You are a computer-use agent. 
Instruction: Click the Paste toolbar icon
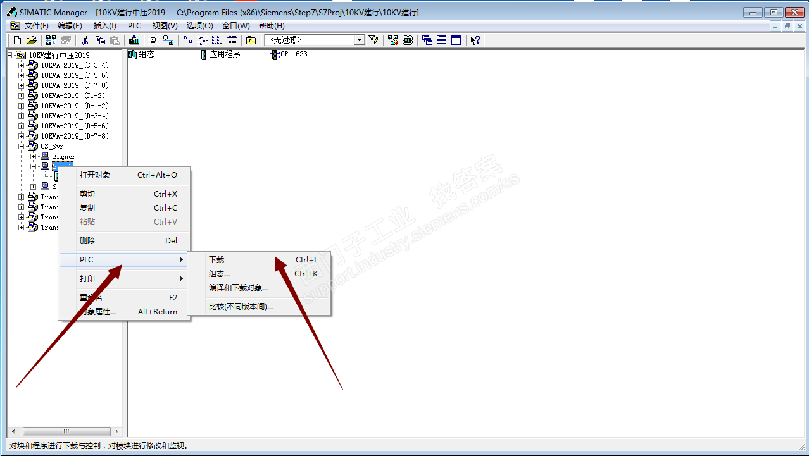(115, 40)
